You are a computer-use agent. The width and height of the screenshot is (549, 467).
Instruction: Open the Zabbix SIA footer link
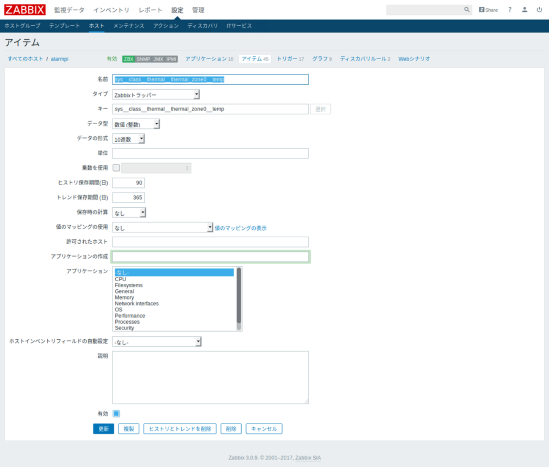308,458
